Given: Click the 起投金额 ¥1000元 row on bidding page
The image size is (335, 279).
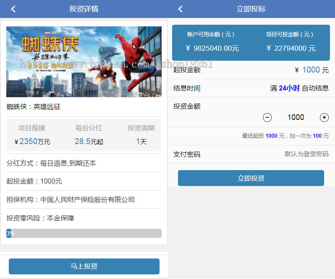Looking at the screenshot, I should [x=251, y=70].
